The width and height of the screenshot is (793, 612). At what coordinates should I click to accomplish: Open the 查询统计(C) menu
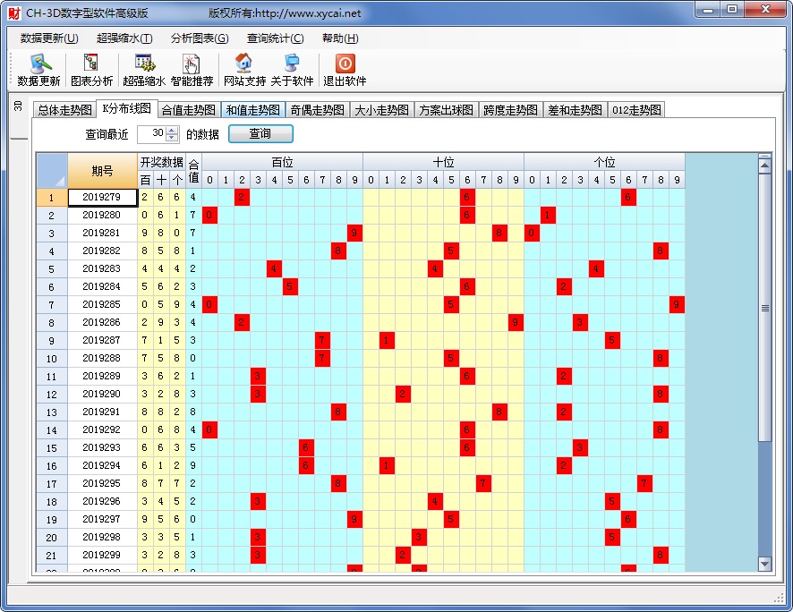(x=275, y=38)
